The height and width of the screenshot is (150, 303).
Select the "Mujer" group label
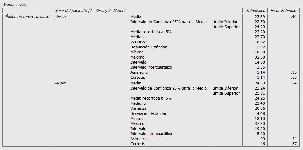pyautogui.click(x=60, y=83)
